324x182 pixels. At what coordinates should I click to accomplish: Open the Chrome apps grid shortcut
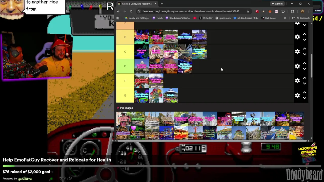118,18
